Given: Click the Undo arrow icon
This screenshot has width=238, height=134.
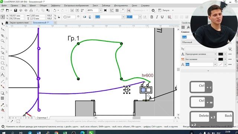Looking at the screenshot, I should 55,10.
